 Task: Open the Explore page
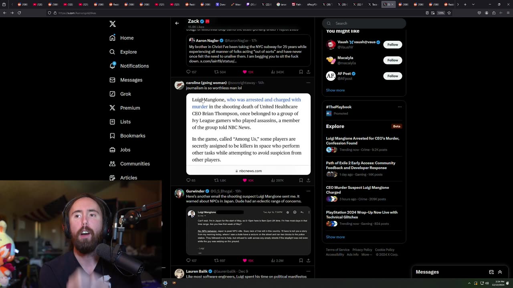(123, 52)
